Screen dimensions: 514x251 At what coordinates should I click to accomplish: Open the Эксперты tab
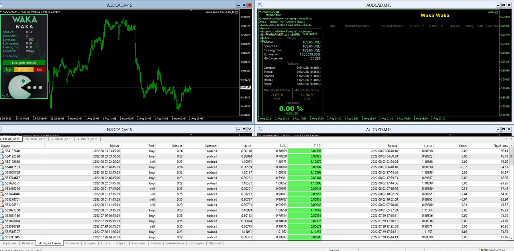click(x=196, y=243)
